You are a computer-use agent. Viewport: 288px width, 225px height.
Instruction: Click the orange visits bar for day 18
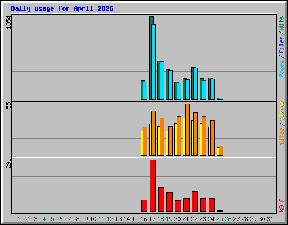[162, 137]
